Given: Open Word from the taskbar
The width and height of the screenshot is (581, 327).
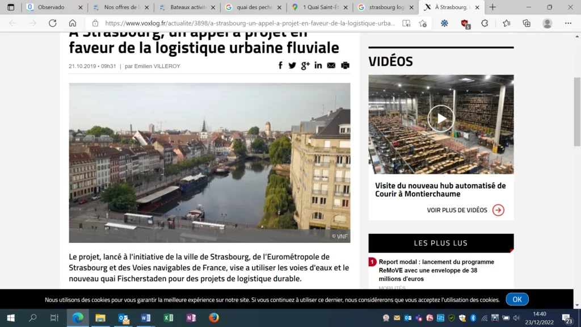Looking at the screenshot, I should (146, 318).
